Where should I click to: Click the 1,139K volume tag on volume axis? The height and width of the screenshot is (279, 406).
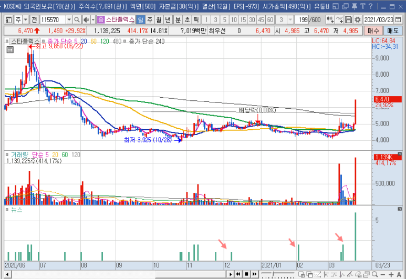click(388, 157)
